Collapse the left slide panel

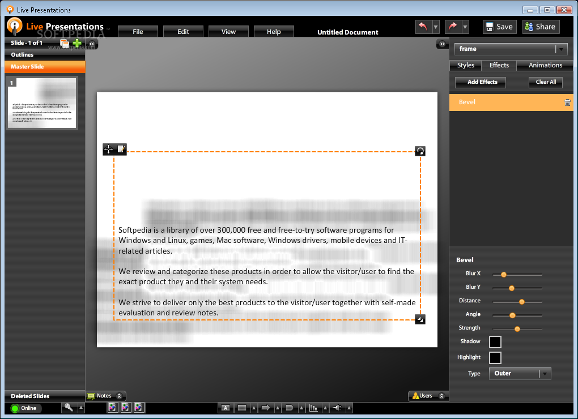coord(92,44)
